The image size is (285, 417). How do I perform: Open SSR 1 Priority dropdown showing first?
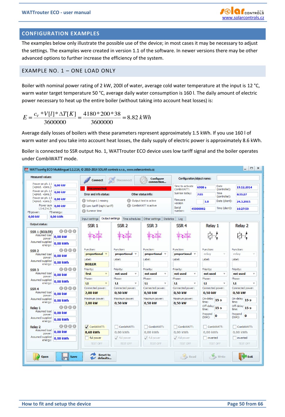click(96, 274)
